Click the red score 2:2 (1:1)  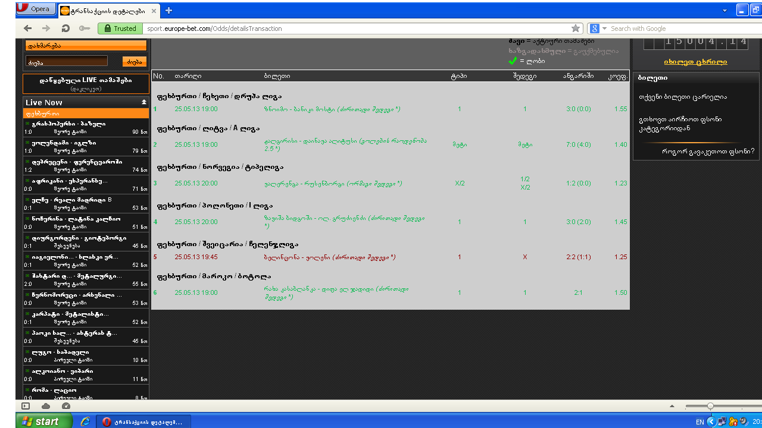[x=578, y=257]
